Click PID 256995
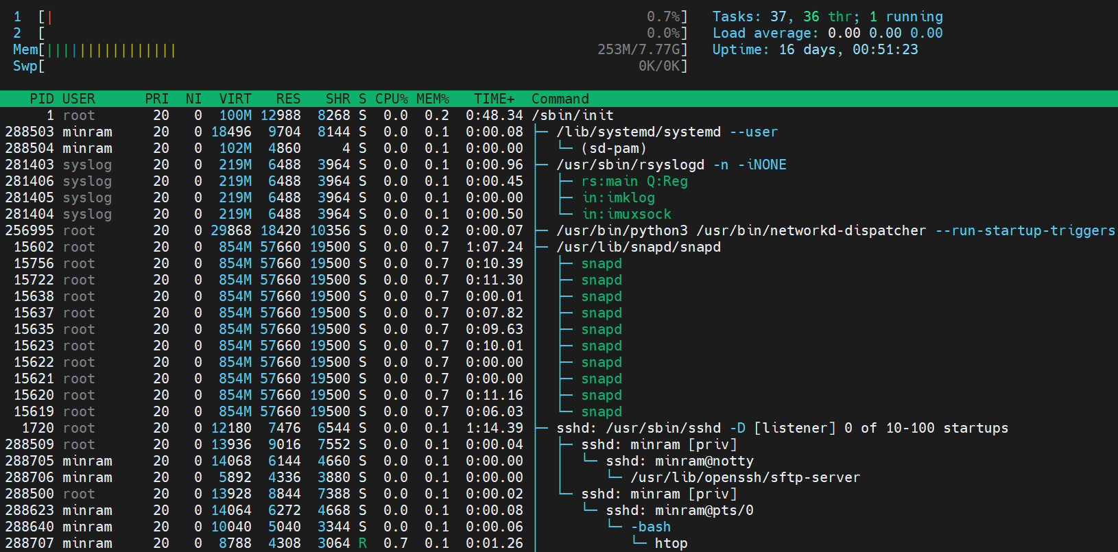The height and width of the screenshot is (552, 1118). [x=29, y=230]
